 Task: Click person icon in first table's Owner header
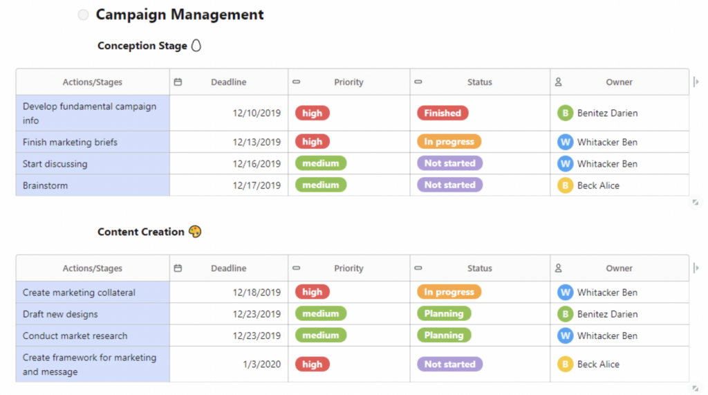point(558,82)
